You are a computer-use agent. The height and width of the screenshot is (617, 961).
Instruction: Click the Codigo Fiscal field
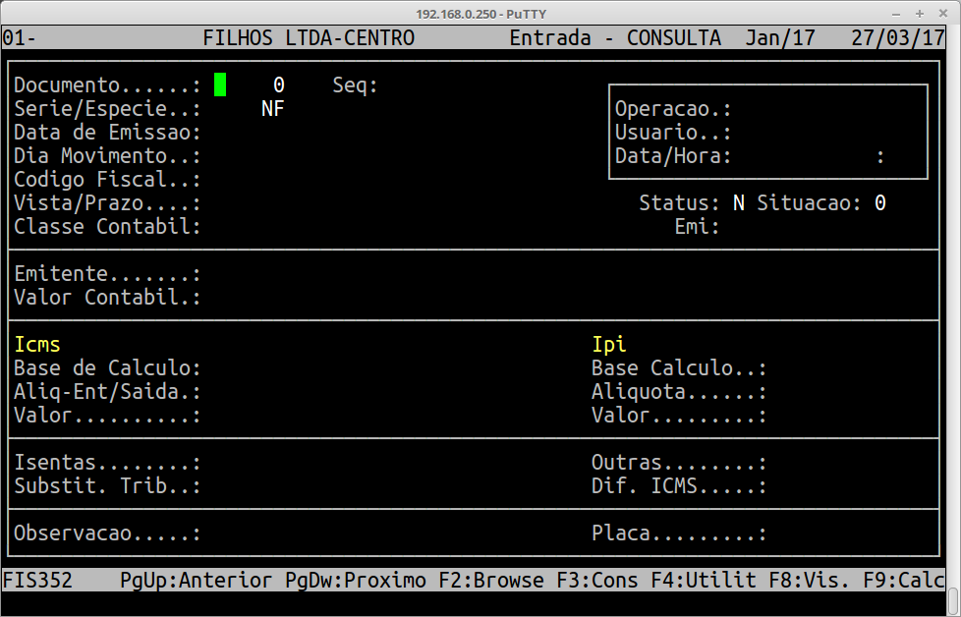pos(255,180)
